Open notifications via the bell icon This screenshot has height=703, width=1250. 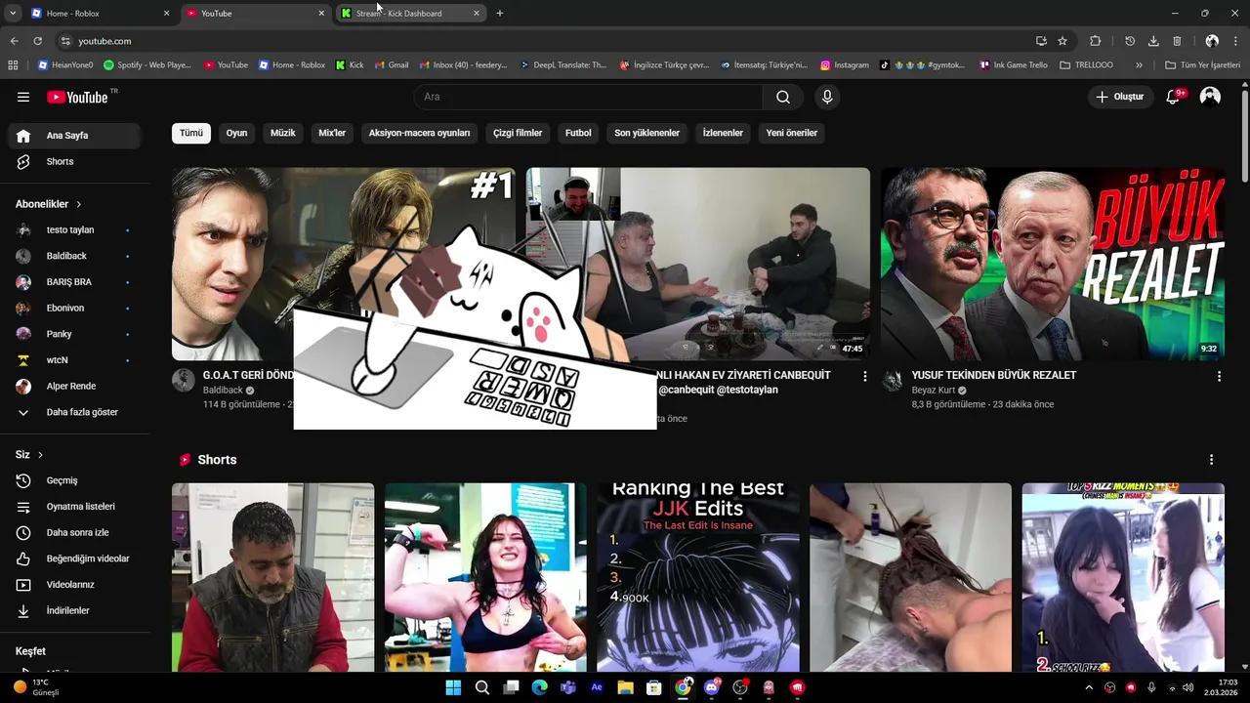pyautogui.click(x=1173, y=97)
